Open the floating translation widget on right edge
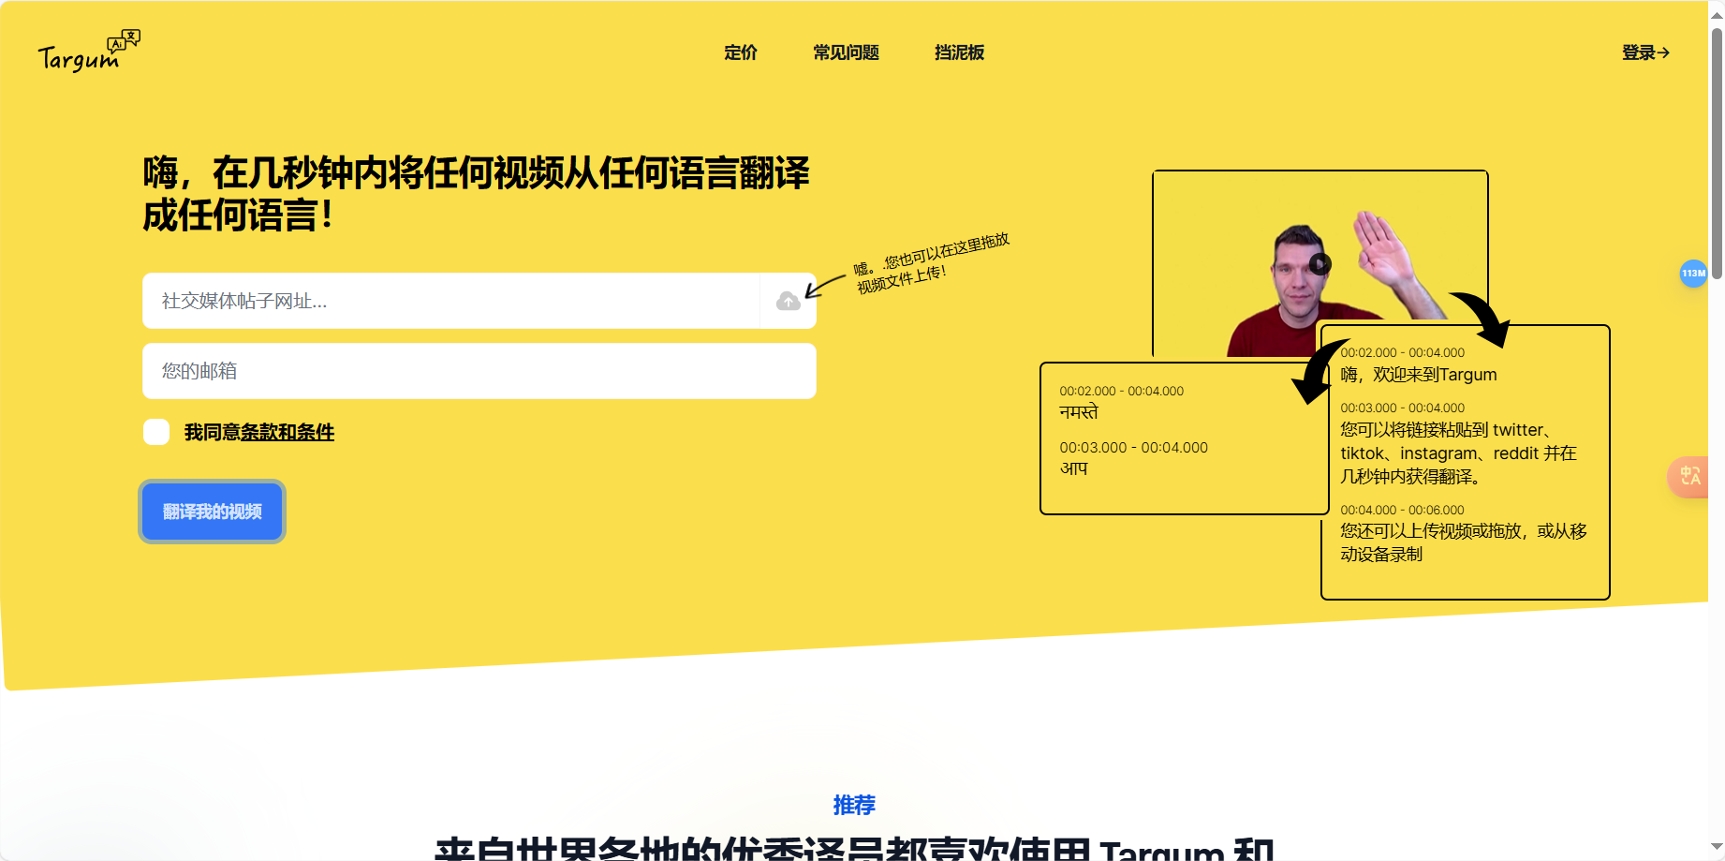Viewport: 1725px width, 861px height. [x=1691, y=477]
